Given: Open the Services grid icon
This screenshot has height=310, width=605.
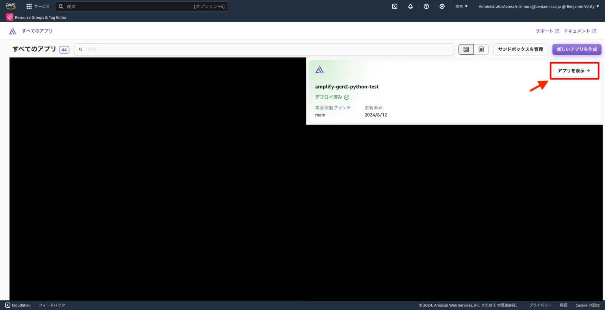Looking at the screenshot, I should (x=29, y=6).
